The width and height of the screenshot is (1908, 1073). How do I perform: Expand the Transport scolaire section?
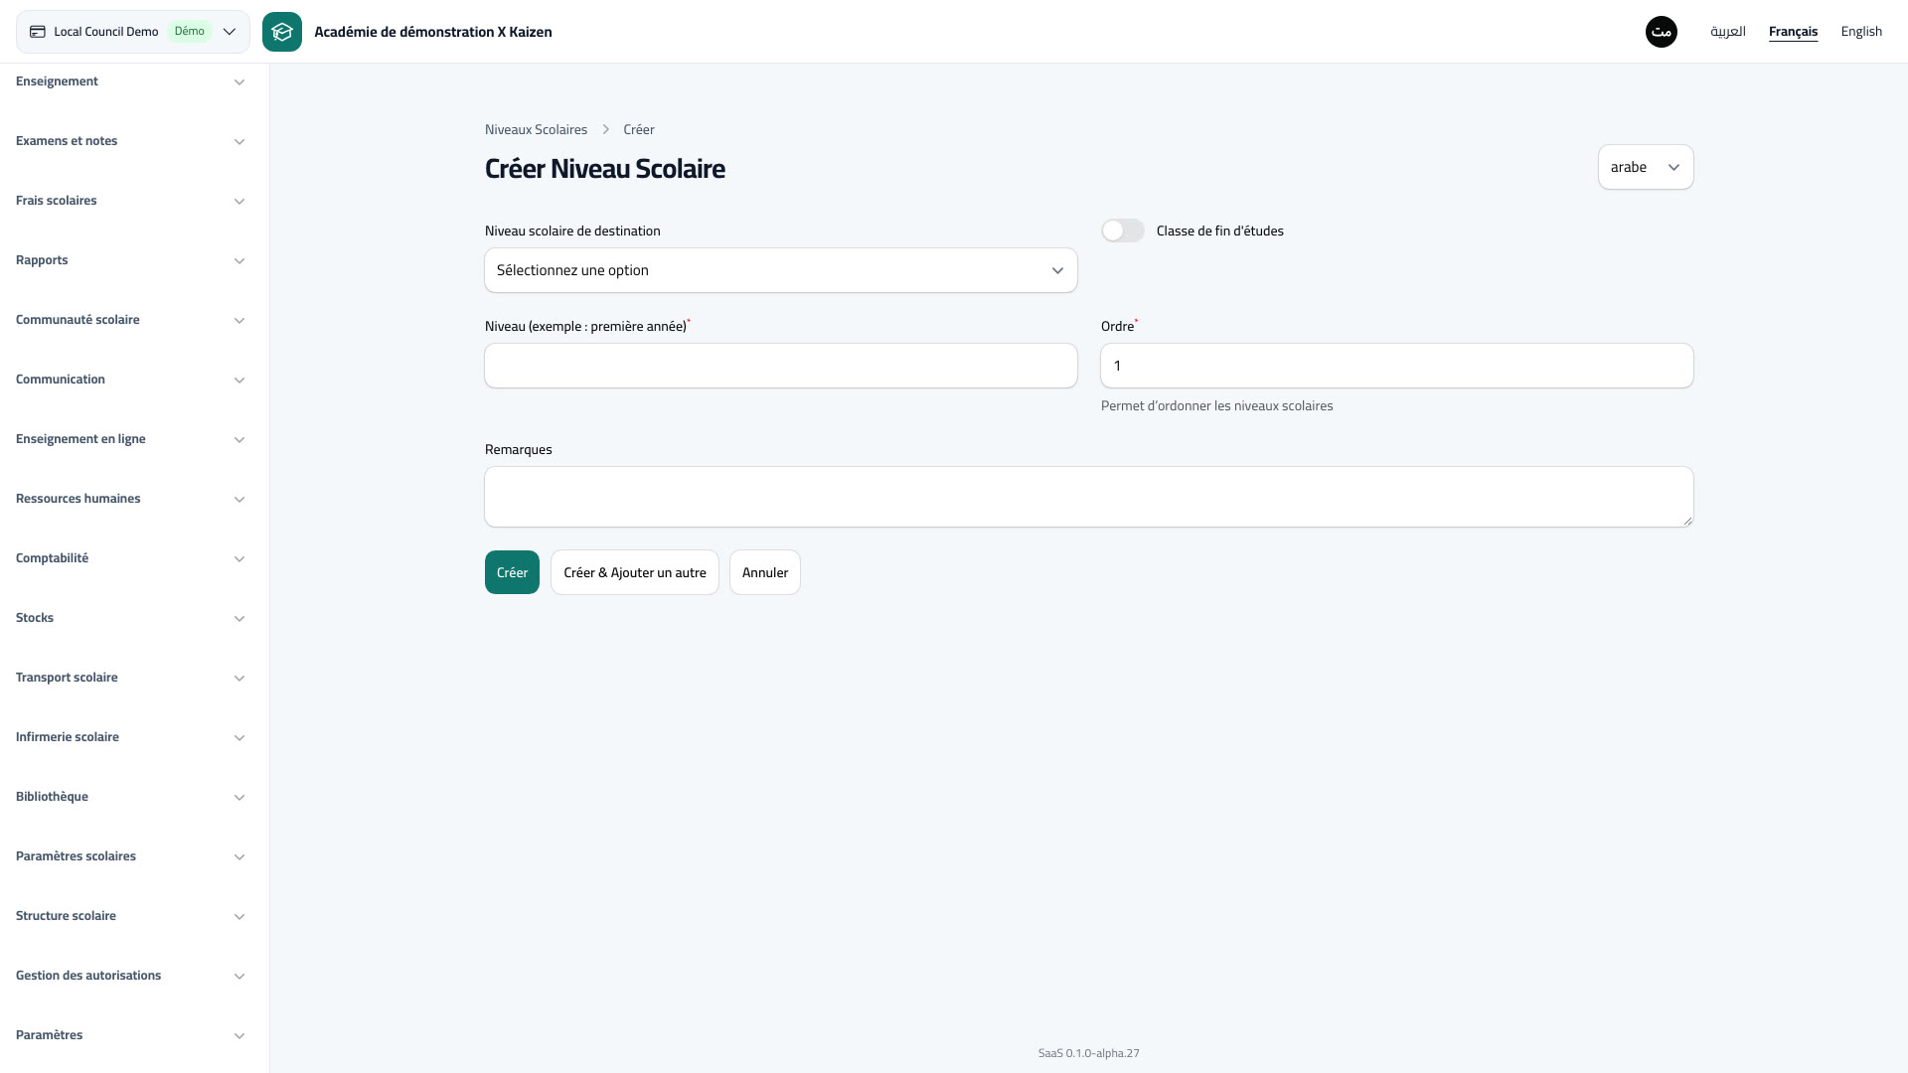pos(131,678)
